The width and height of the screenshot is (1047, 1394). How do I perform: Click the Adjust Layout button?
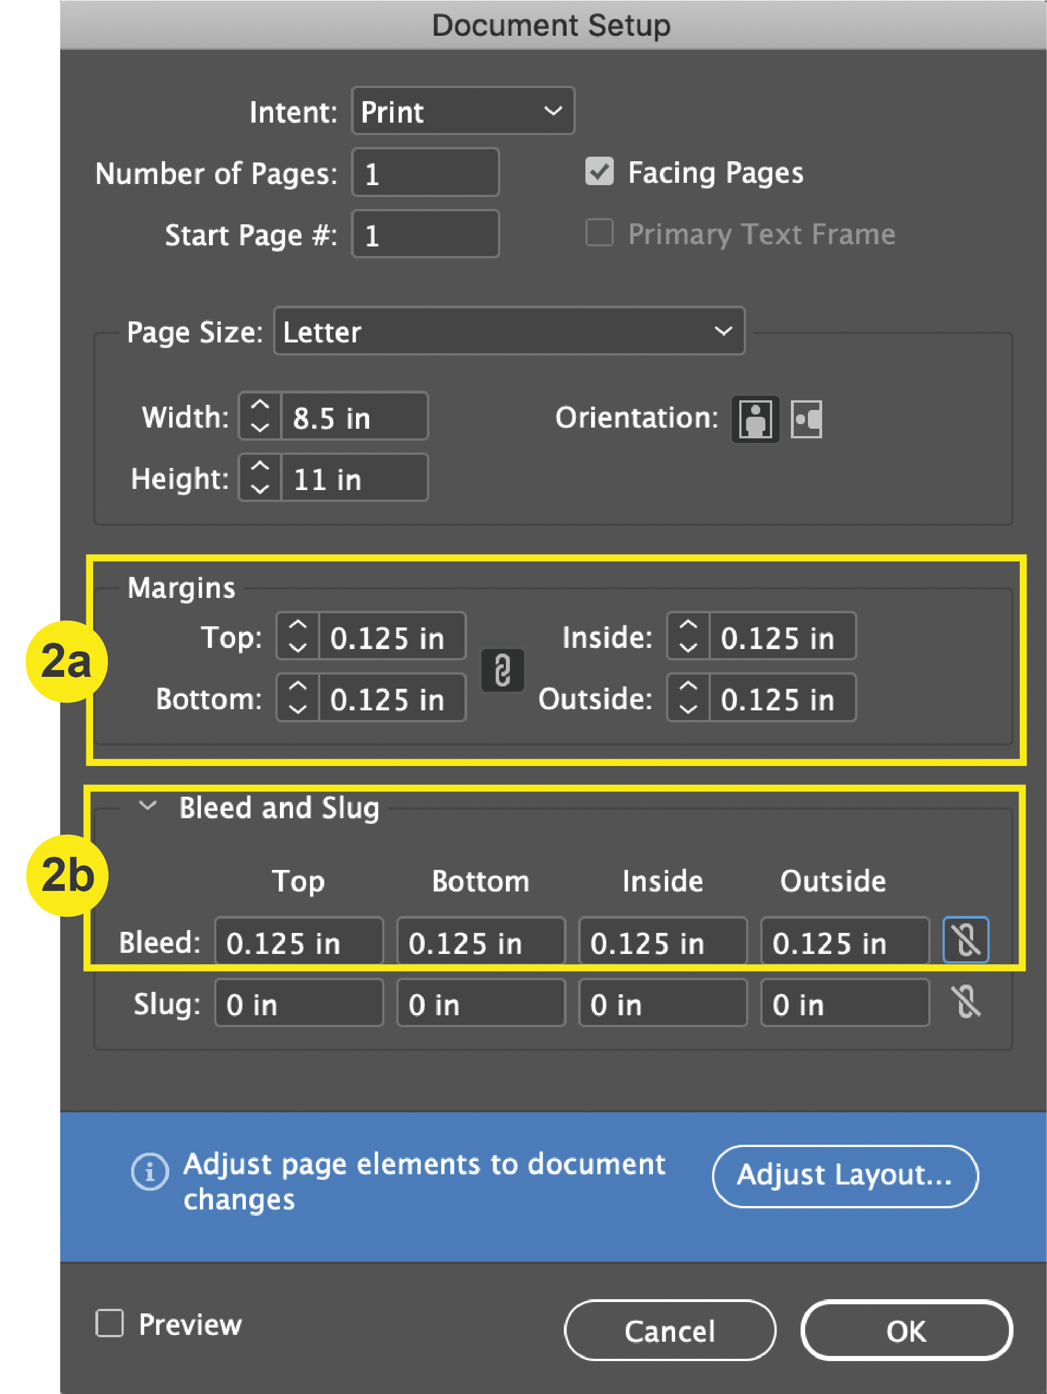point(845,1176)
